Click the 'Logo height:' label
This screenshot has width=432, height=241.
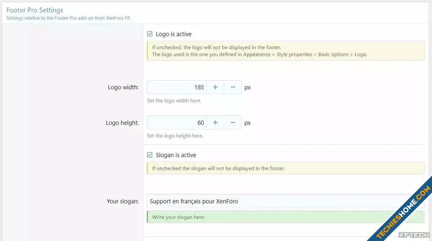122,123
